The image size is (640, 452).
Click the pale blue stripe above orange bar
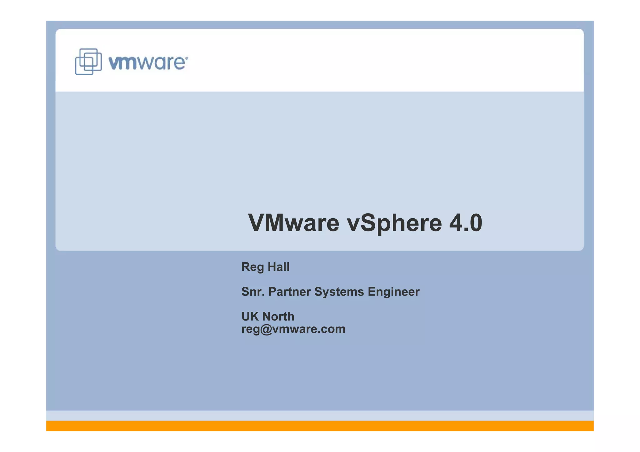[320, 416]
